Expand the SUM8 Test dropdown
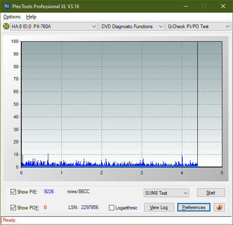The image size is (233, 225). 166,193
